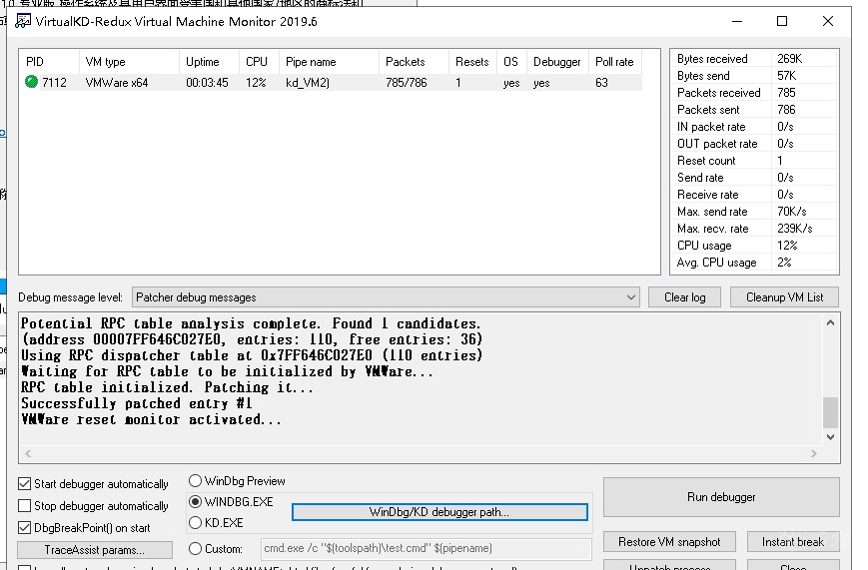Minimize the VirtualKD-Redux window
Image resolution: width=868 pixels, height=570 pixels.
[737, 22]
